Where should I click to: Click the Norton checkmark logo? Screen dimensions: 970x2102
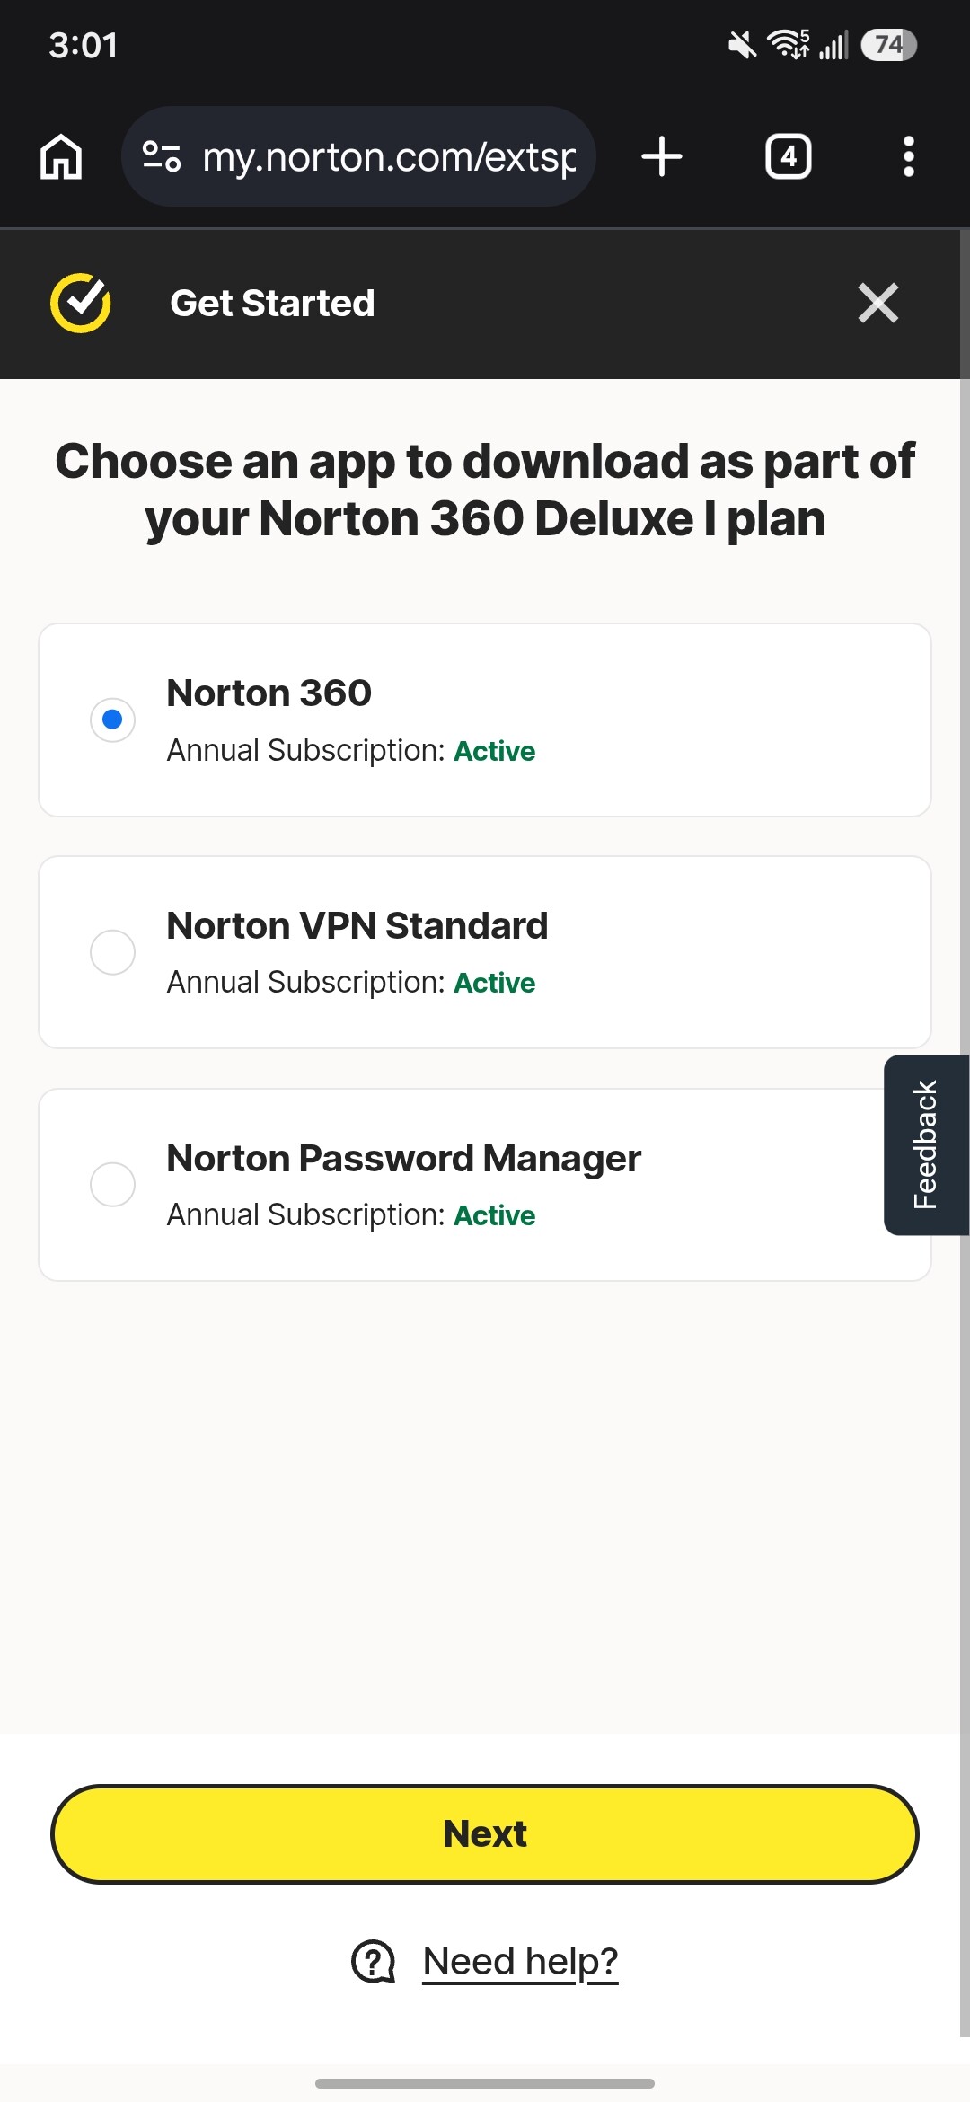pos(81,304)
